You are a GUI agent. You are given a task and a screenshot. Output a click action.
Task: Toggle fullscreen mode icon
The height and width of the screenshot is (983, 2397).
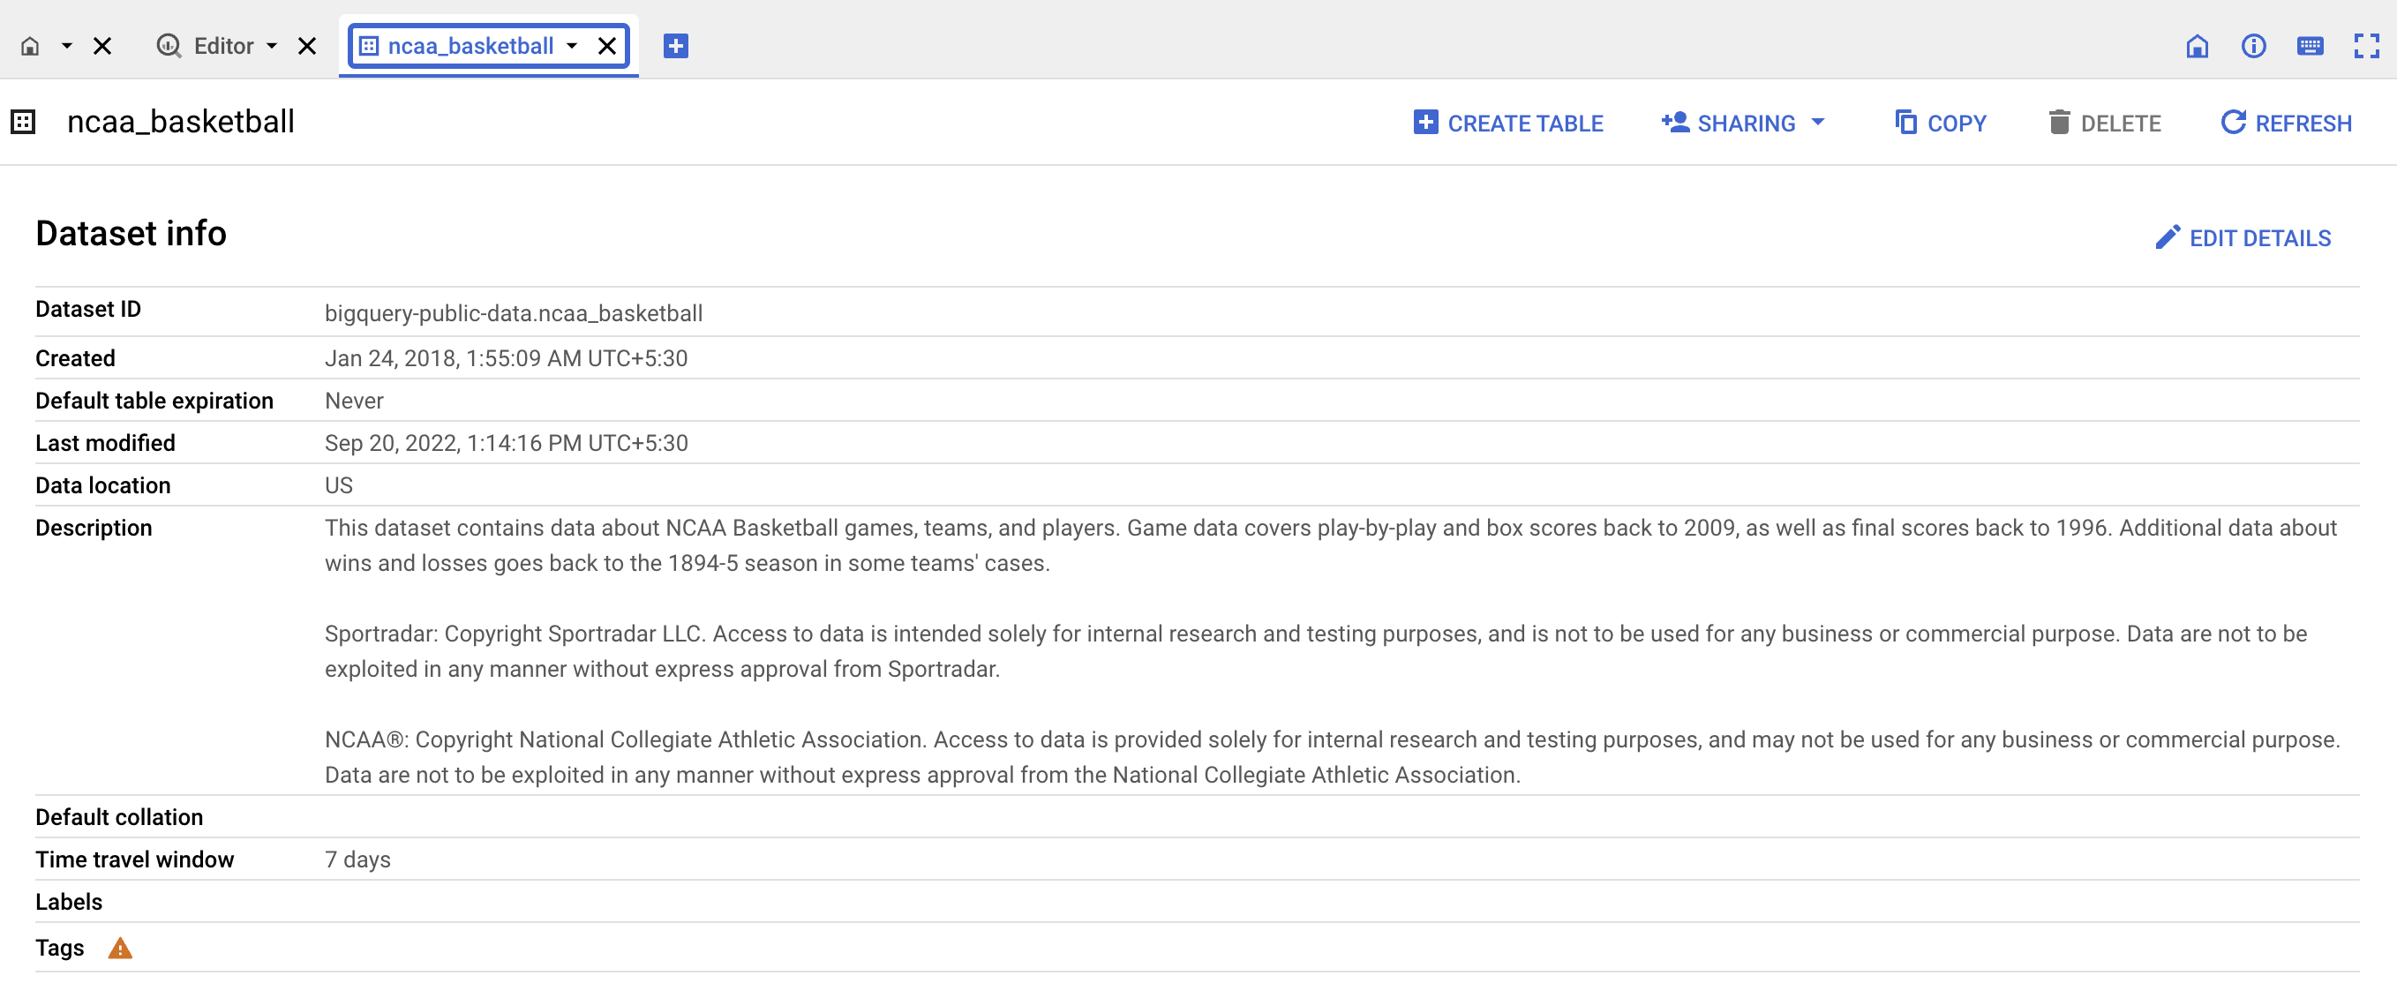(x=2366, y=46)
